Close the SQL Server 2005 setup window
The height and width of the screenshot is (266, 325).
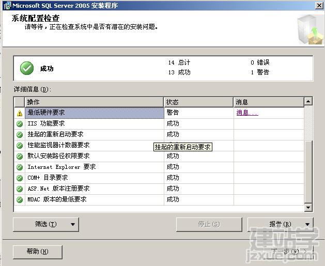coord(319,6)
